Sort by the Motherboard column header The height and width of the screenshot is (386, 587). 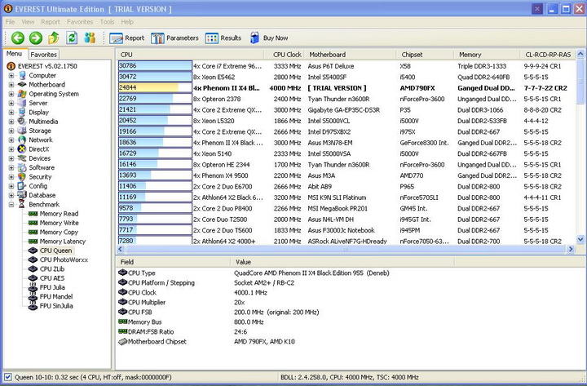pos(350,55)
